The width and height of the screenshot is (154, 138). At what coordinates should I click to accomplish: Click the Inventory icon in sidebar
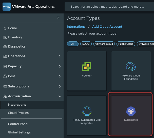click(x=5, y=37)
